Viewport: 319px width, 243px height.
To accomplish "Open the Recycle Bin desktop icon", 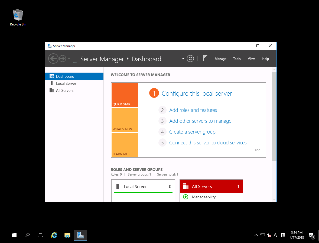I will 18,18.
